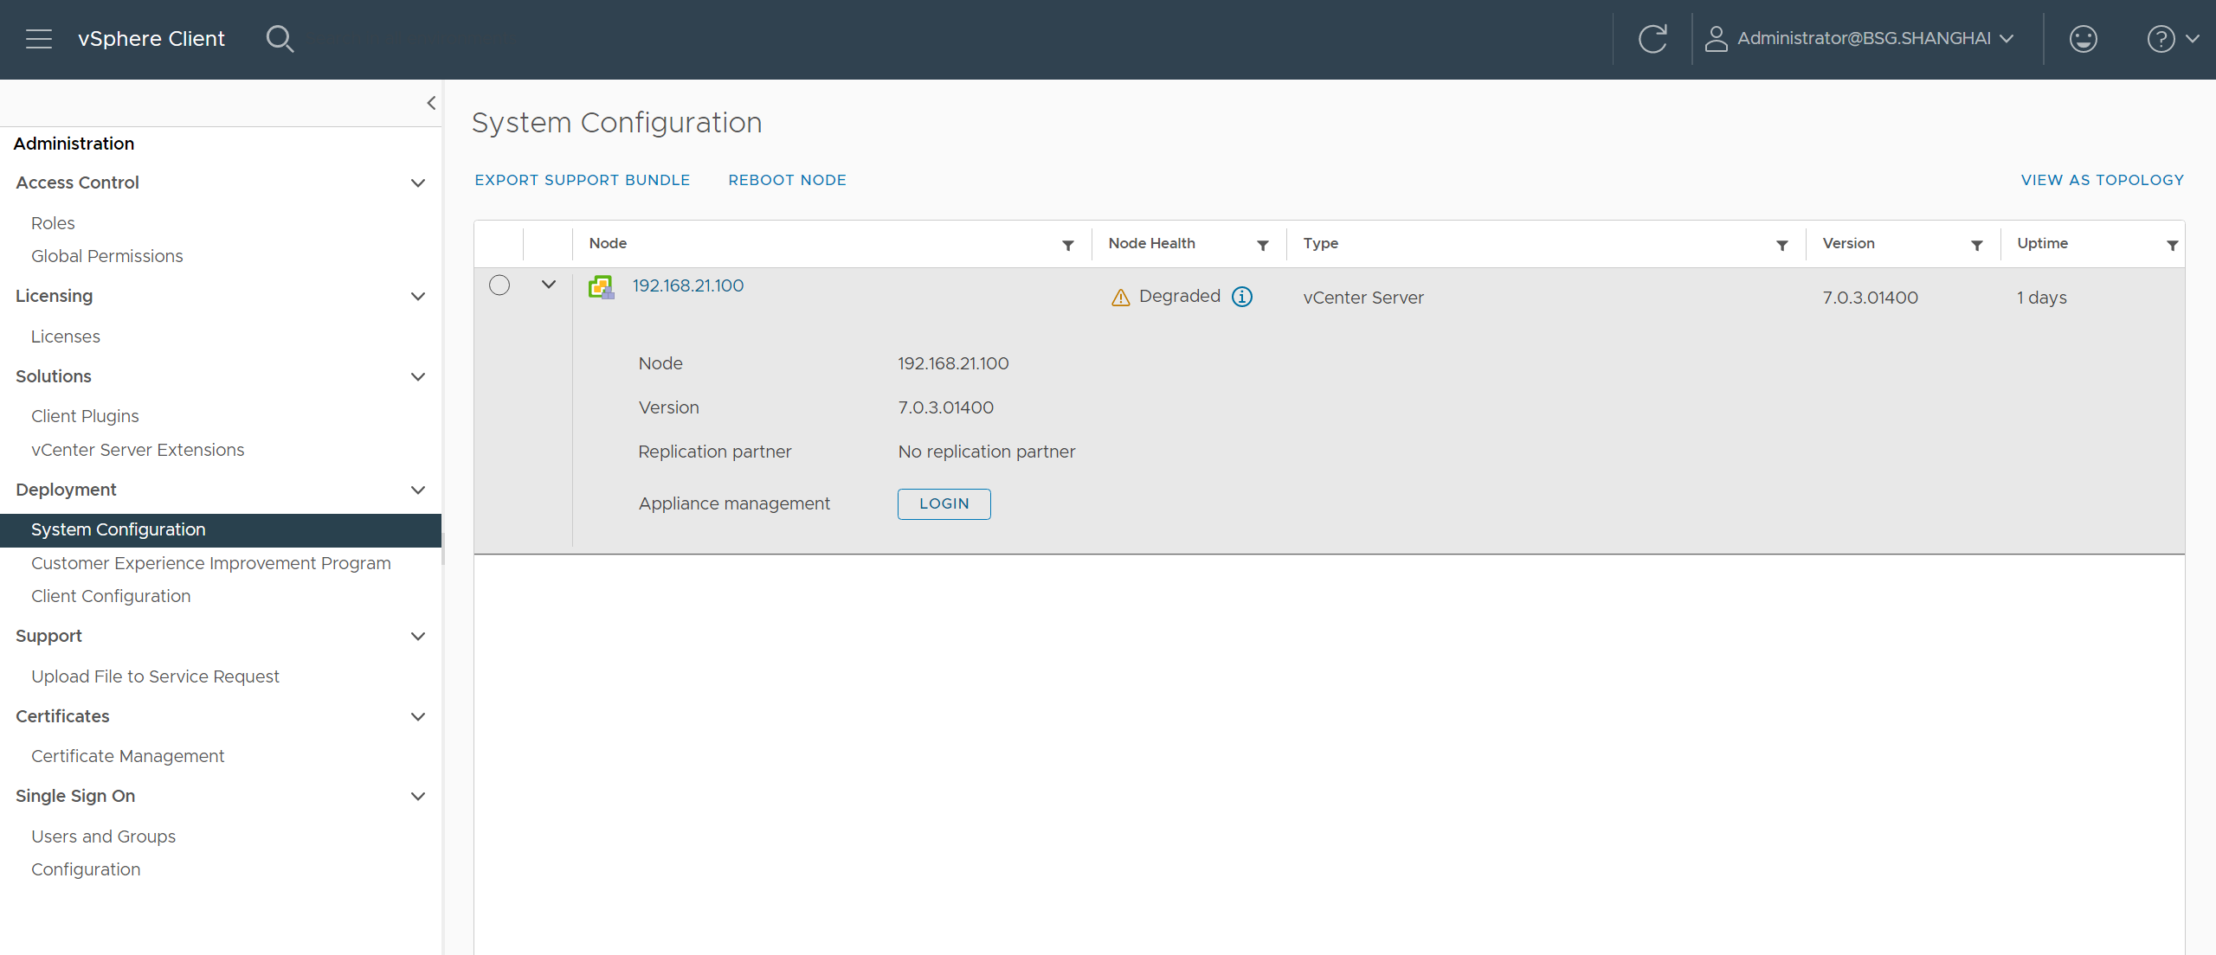Click the LOGIN button for Appliance management
The height and width of the screenshot is (955, 2216).
click(x=944, y=503)
